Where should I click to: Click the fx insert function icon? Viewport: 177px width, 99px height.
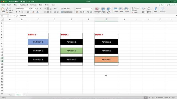17,16
